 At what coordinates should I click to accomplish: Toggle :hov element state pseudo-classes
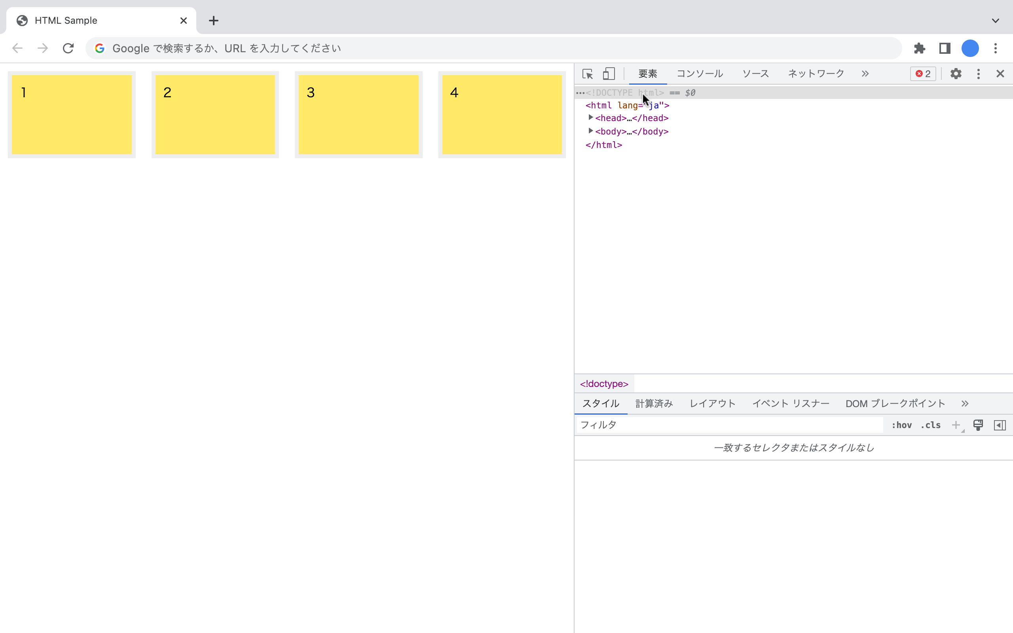coord(903,425)
